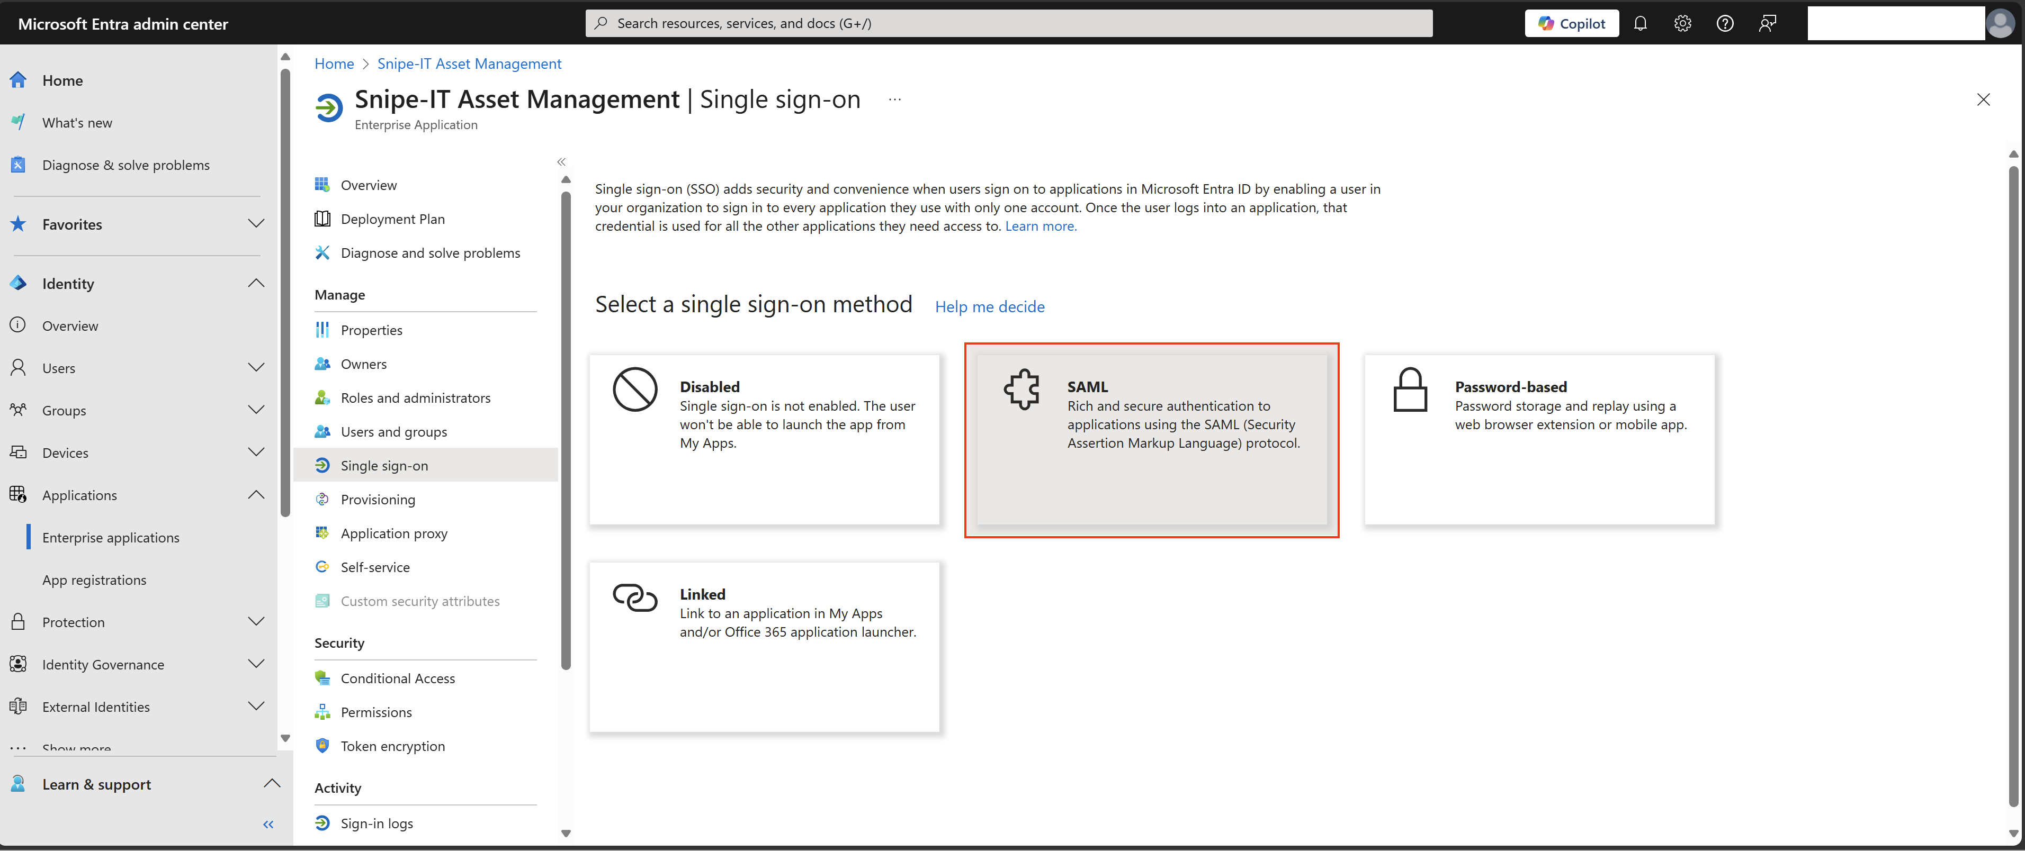
Task: Select the SAML puzzle piece icon
Action: point(1021,389)
